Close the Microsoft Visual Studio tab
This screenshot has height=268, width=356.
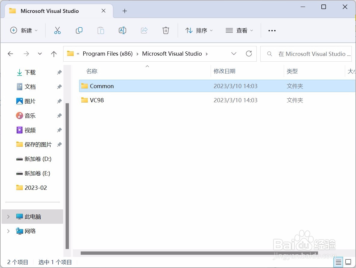click(x=104, y=11)
